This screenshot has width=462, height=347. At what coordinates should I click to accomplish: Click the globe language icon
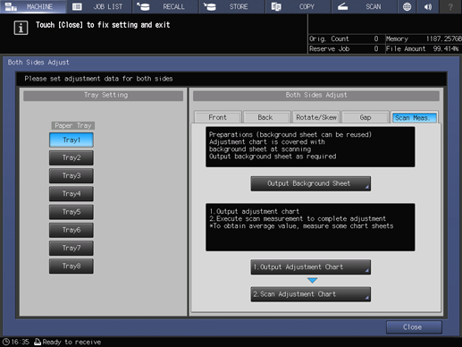coord(407,6)
